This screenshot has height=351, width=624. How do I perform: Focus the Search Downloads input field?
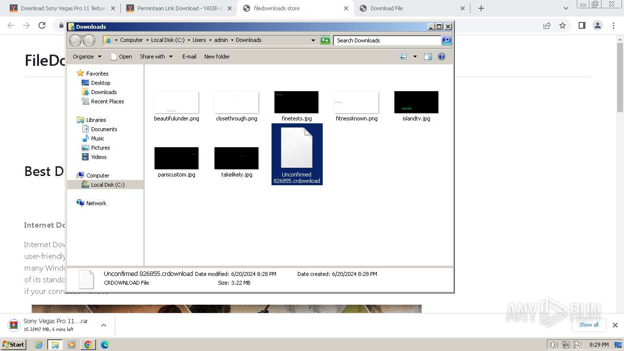(x=388, y=40)
